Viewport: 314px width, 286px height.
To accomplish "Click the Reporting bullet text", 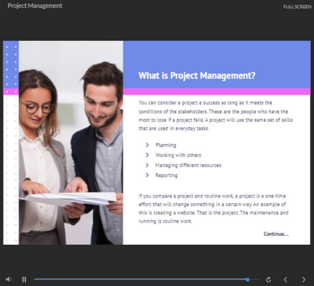I will pyautogui.click(x=166, y=175).
